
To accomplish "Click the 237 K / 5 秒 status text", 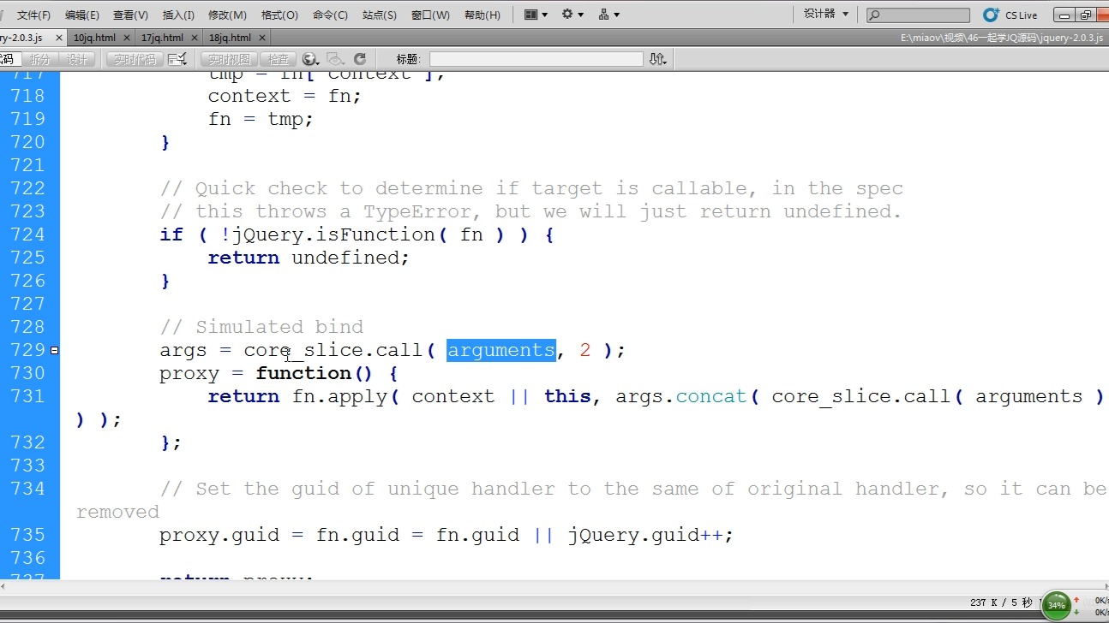I will coord(1003,602).
